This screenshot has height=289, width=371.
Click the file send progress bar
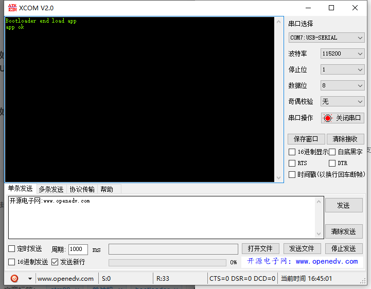point(167,262)
